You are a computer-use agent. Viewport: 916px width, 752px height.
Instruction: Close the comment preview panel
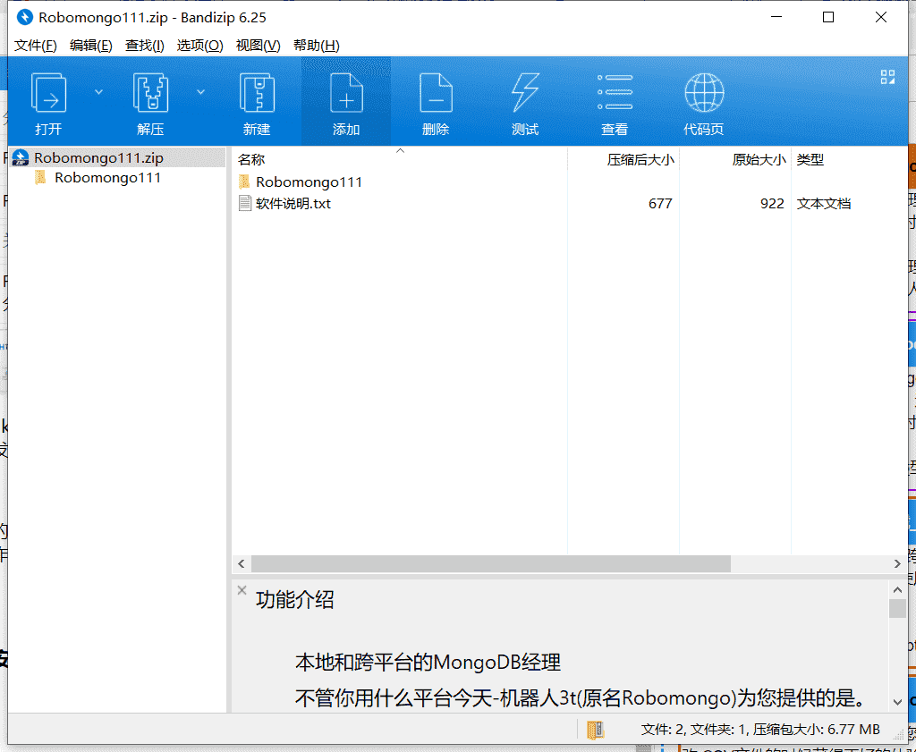(x=242, y=590)
